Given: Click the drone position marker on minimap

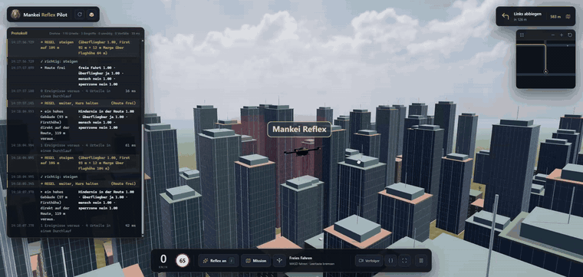Looking at the screenshot, I should tap(545, 71).
